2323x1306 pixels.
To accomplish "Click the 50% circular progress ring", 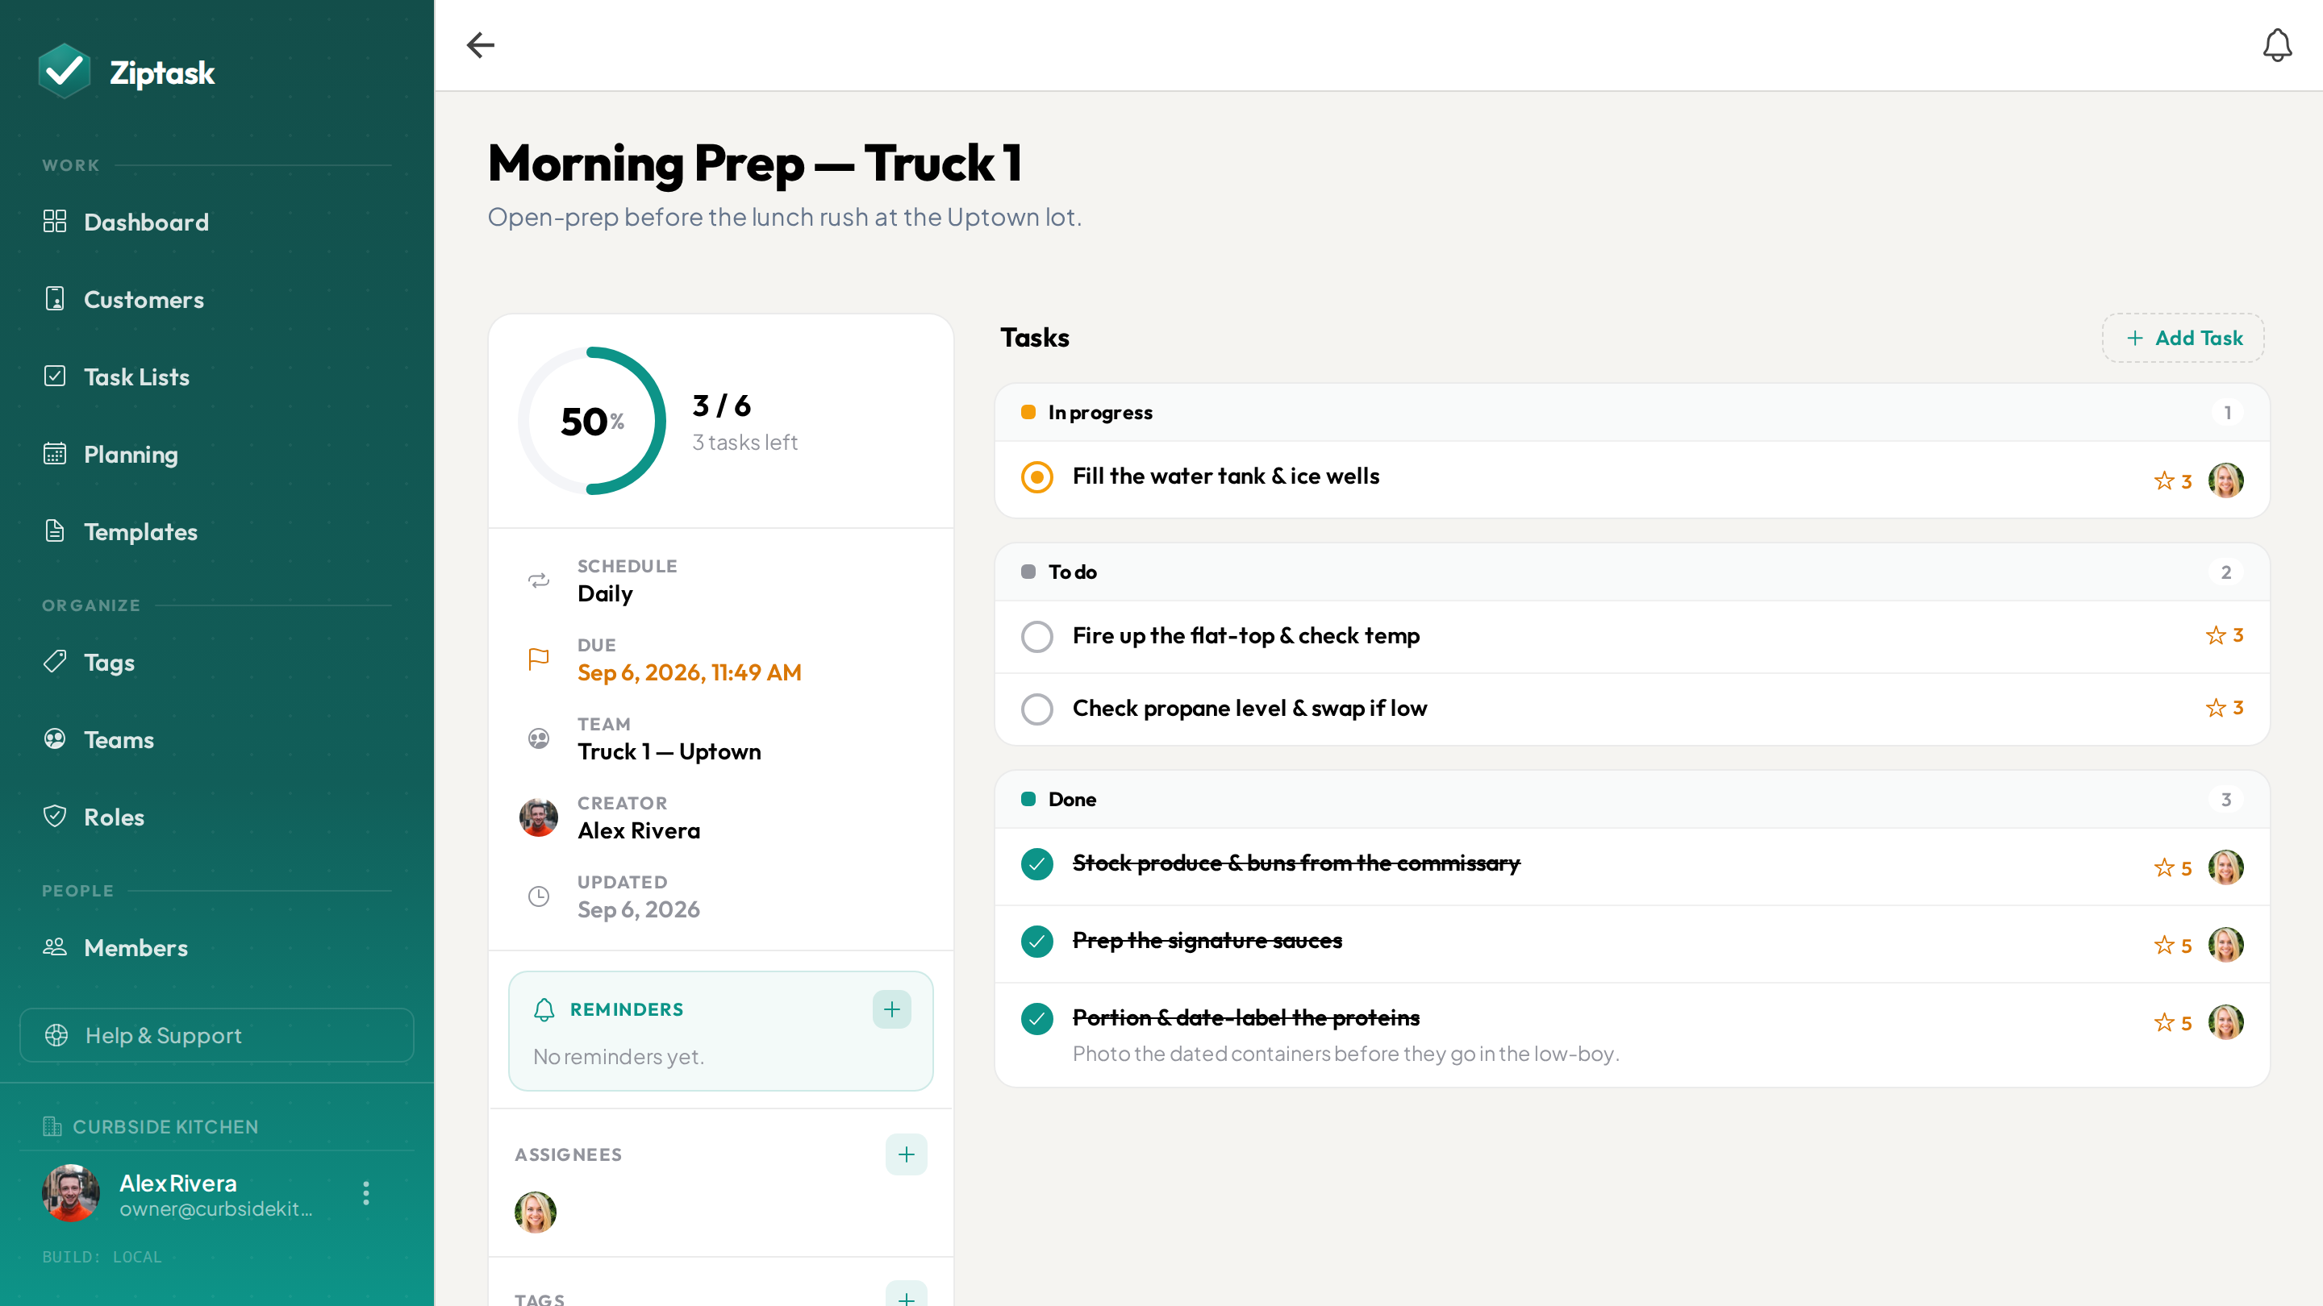I will click(591, 421).
